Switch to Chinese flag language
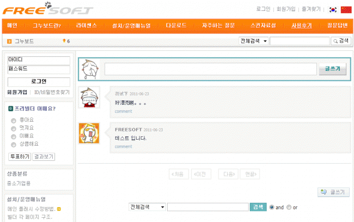The height and width of the screenshot is (222, 354). tap(346, 9)
